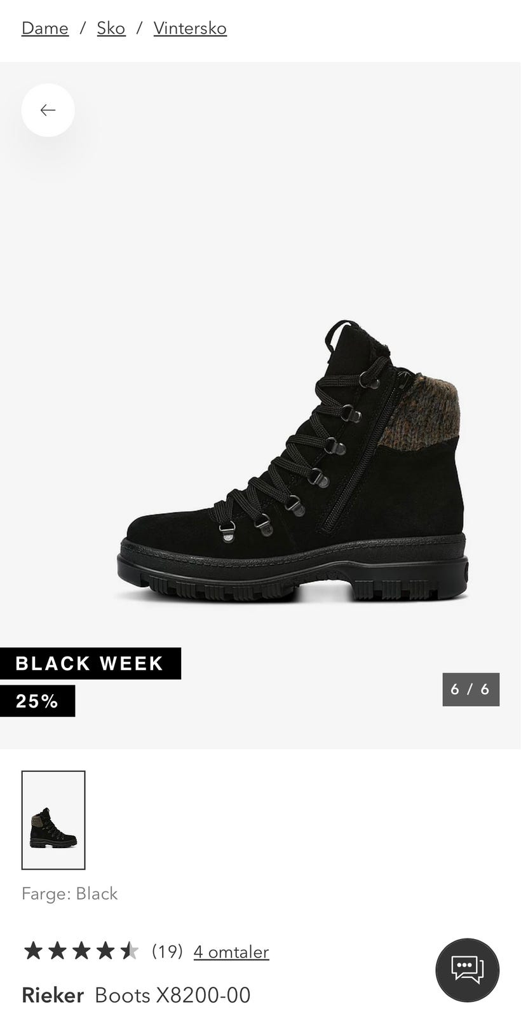This screenshot has height=1018, width=521.
Task: Click the second rating star
Action: (57, 951)
